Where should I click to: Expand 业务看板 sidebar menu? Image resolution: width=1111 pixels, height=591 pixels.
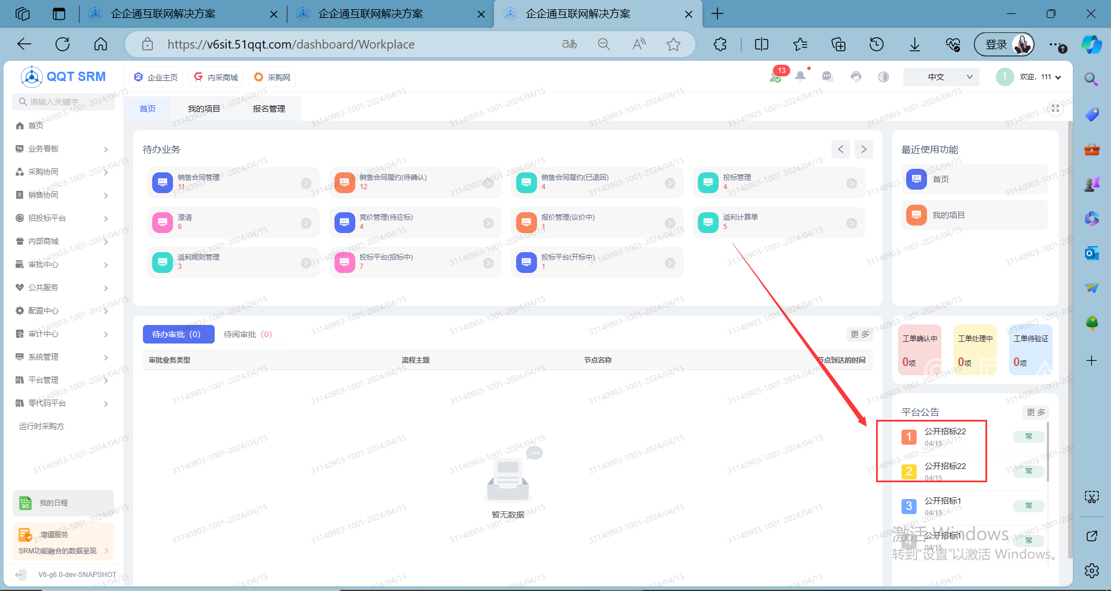coord(62,149)
